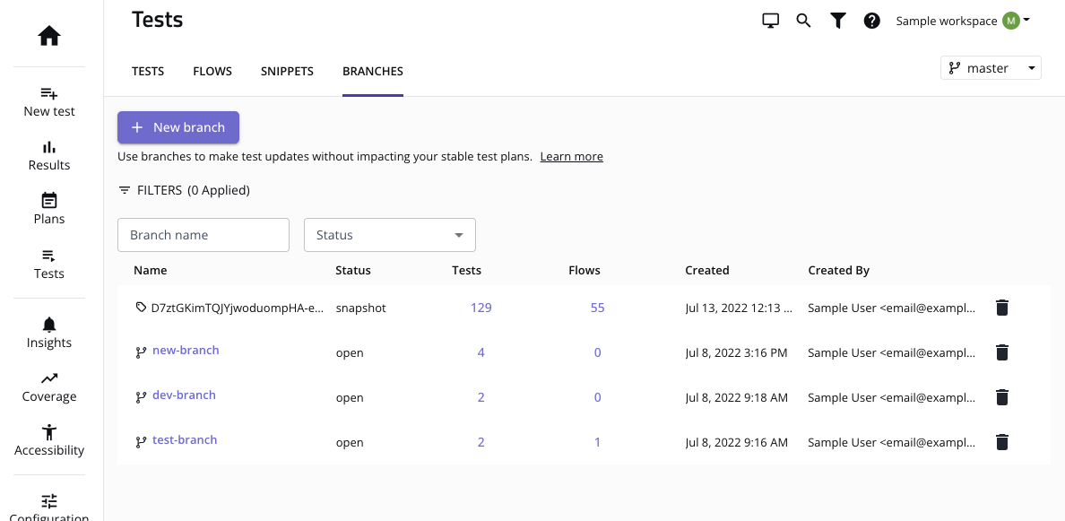
Task: Focus the Branch name input field
Action: click(x=203, y=235)
